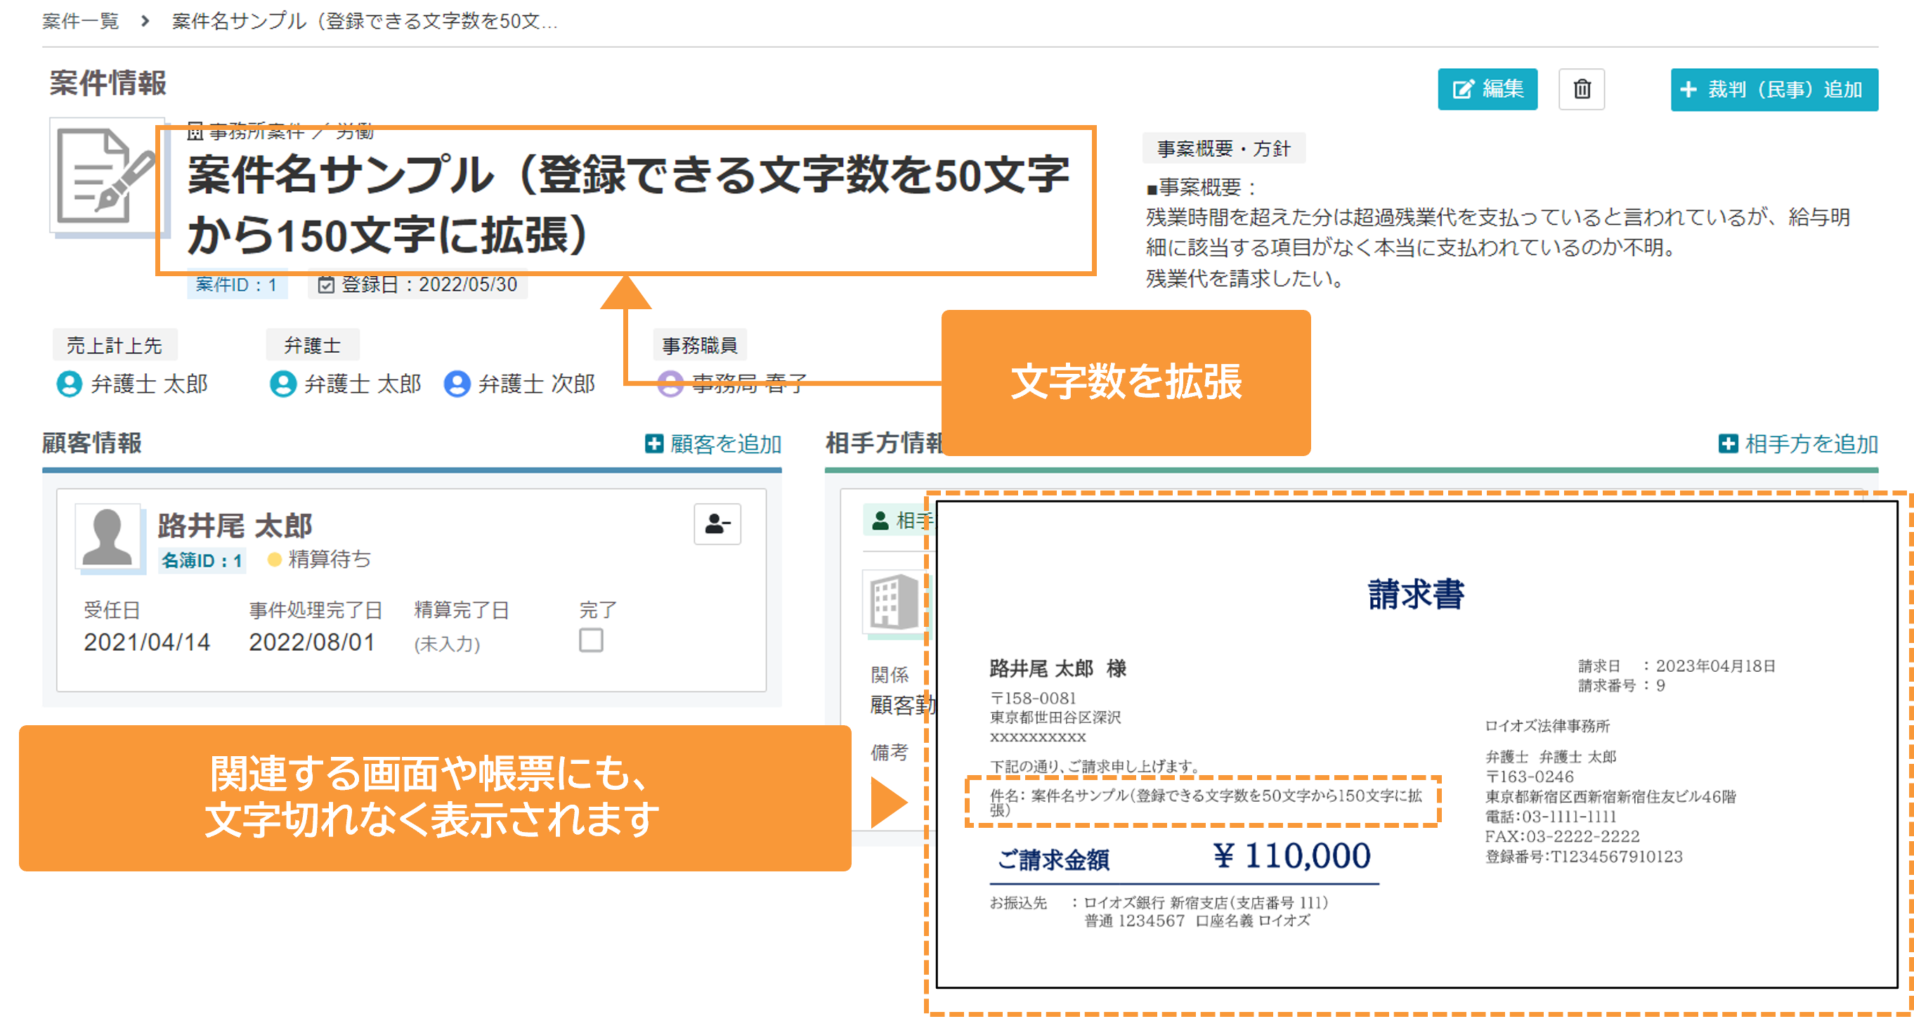Click 顧客を追加 link
Viewport: 1914px width, 1026px height.
coord(713,443)
